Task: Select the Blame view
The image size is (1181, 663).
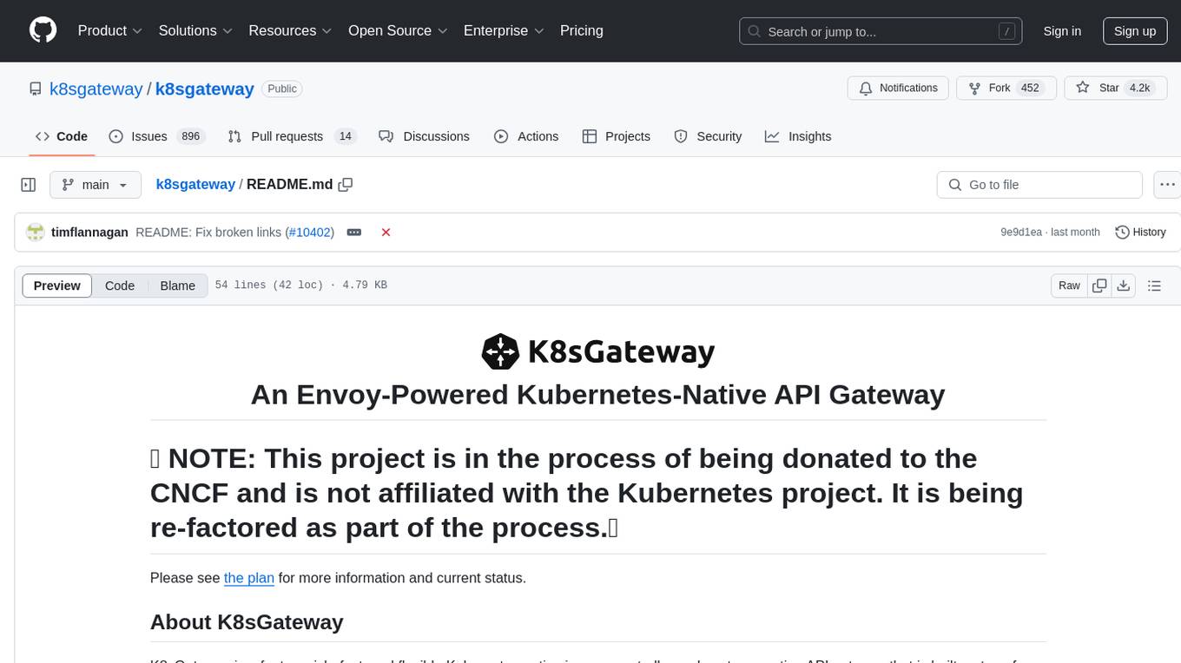Action: [x=178, y=286]
